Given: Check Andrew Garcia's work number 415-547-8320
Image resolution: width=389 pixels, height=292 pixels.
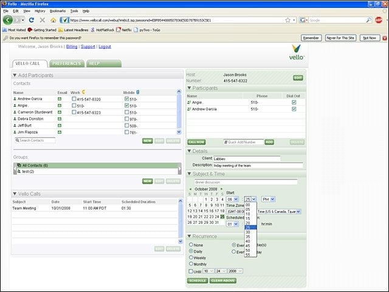Looking at the screenshot, I should pos(74,99).
